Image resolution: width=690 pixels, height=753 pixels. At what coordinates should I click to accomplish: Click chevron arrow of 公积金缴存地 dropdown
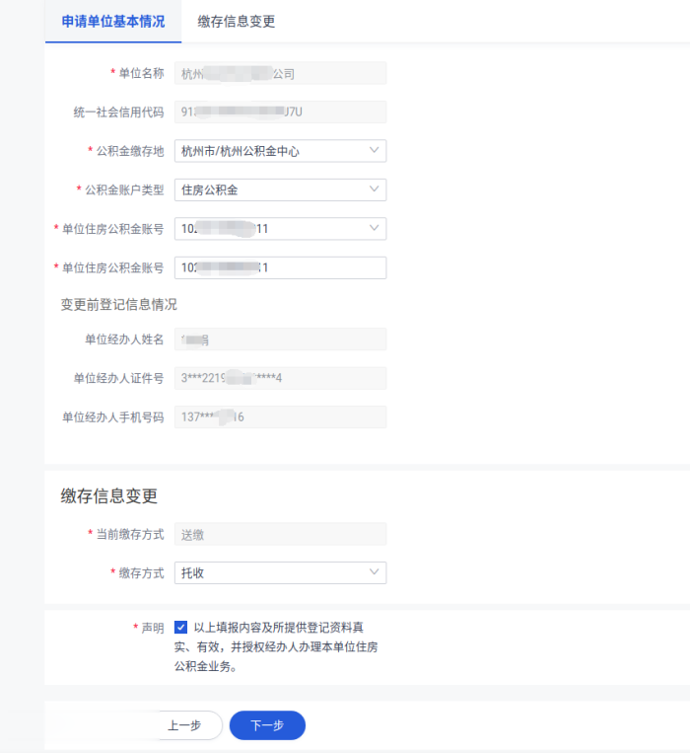[x=374, y=150]
